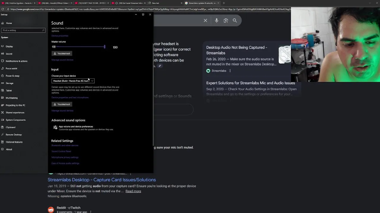Screen dimensions: 380x213
Task: Open App volume and device preferences
Action: point(83,128)
